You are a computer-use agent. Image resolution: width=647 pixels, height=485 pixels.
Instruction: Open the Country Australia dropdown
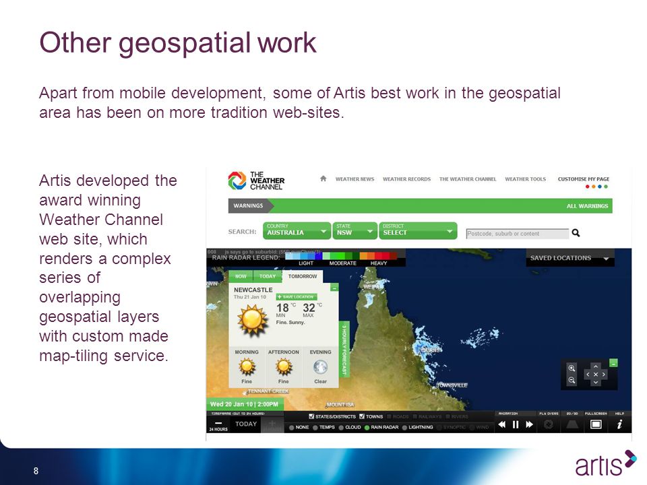pos(297,230)
